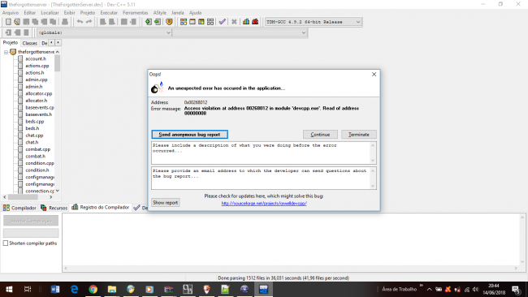Click the purple checkmark Debug icon
Viewport: 528px width, 297px height.
click(223, 22)
